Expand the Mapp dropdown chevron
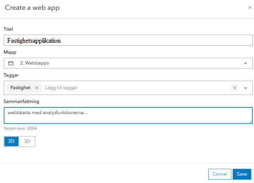Screen dimensions: 254x183 tap(246, 63)
